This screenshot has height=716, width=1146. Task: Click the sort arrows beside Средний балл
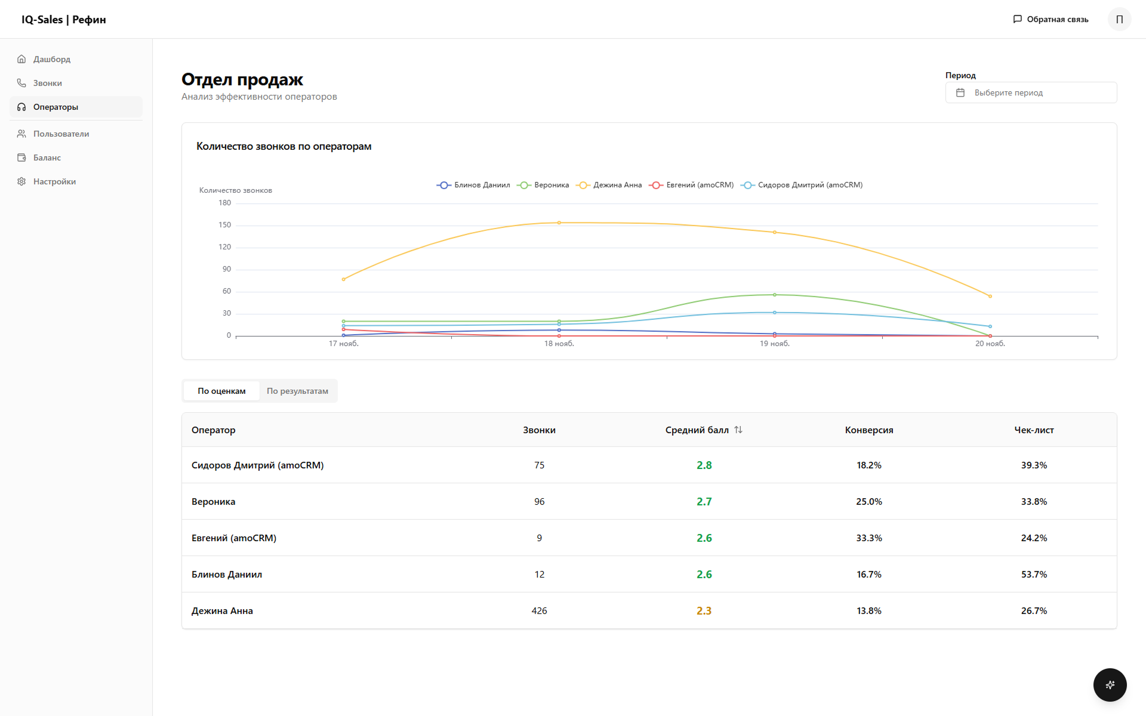(738, 430)
